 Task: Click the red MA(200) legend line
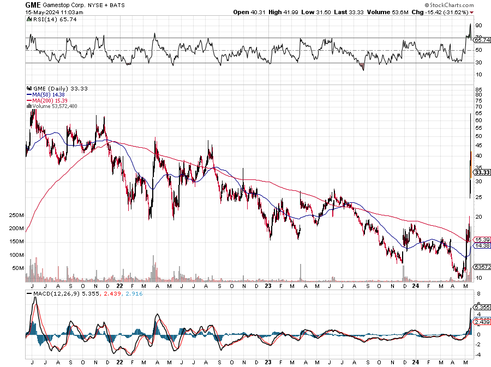29,100
